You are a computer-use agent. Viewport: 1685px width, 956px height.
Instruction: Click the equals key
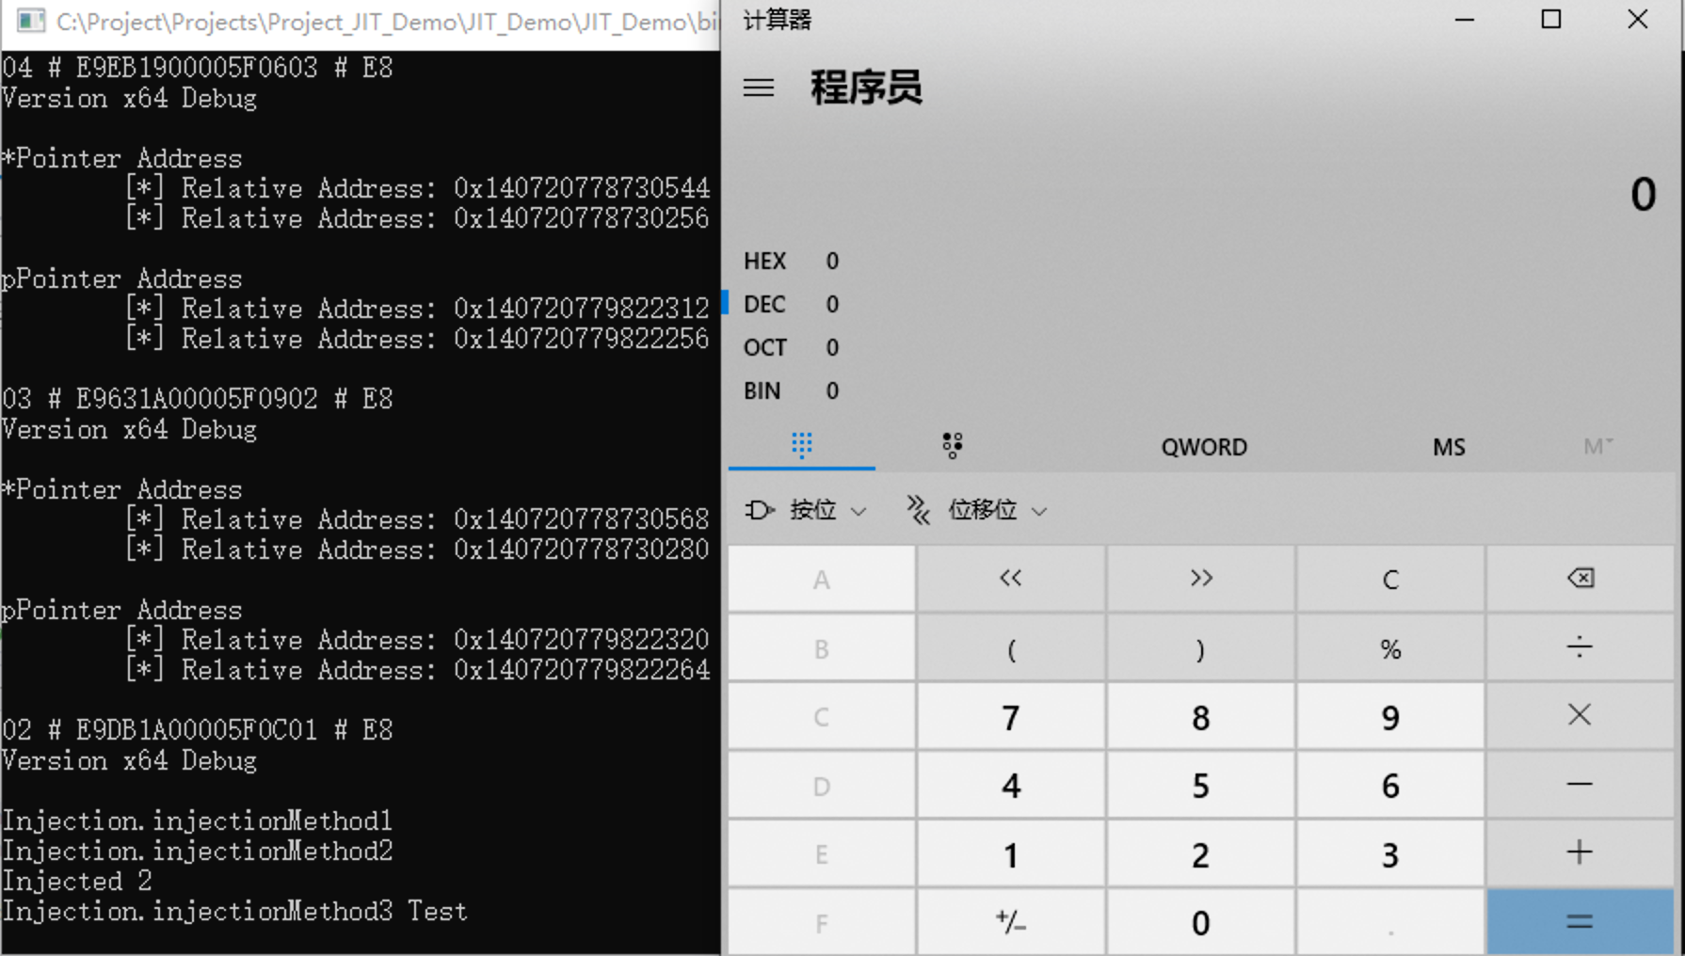coord(1581,922)
